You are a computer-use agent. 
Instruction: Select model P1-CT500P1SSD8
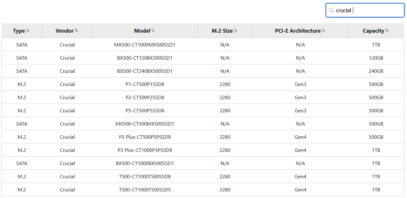(x=145, y=84)
